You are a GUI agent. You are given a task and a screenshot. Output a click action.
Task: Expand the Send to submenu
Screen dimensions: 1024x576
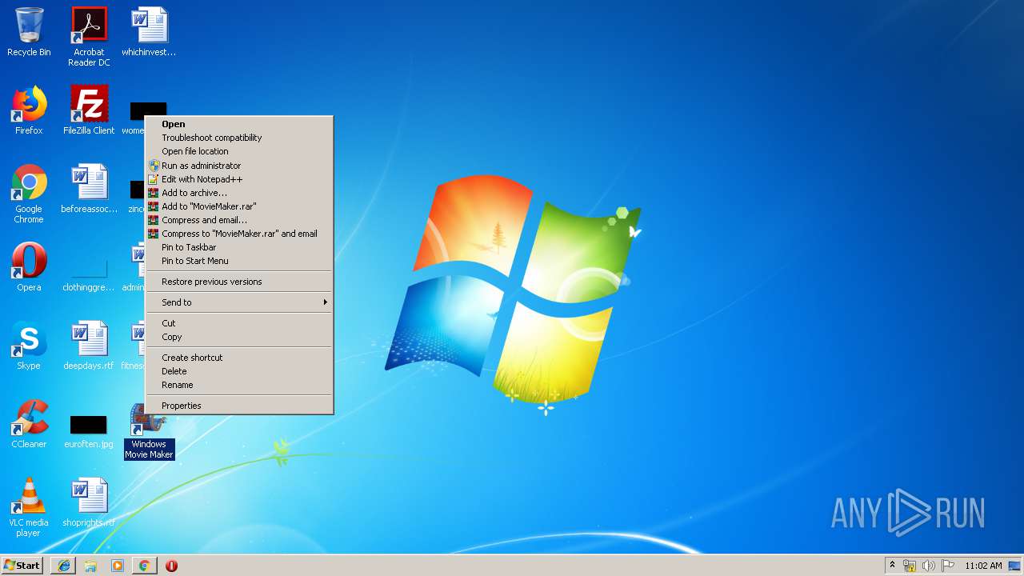(x=239, y=302)
